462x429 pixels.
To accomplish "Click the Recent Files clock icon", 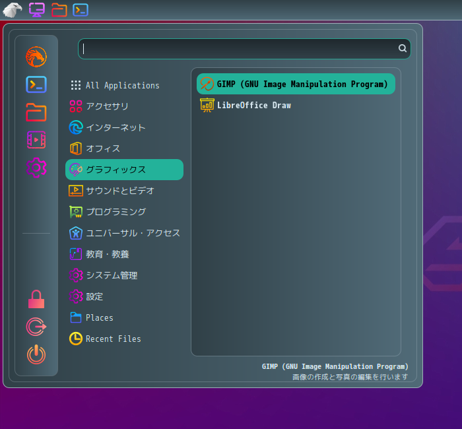I will point(76,339).
